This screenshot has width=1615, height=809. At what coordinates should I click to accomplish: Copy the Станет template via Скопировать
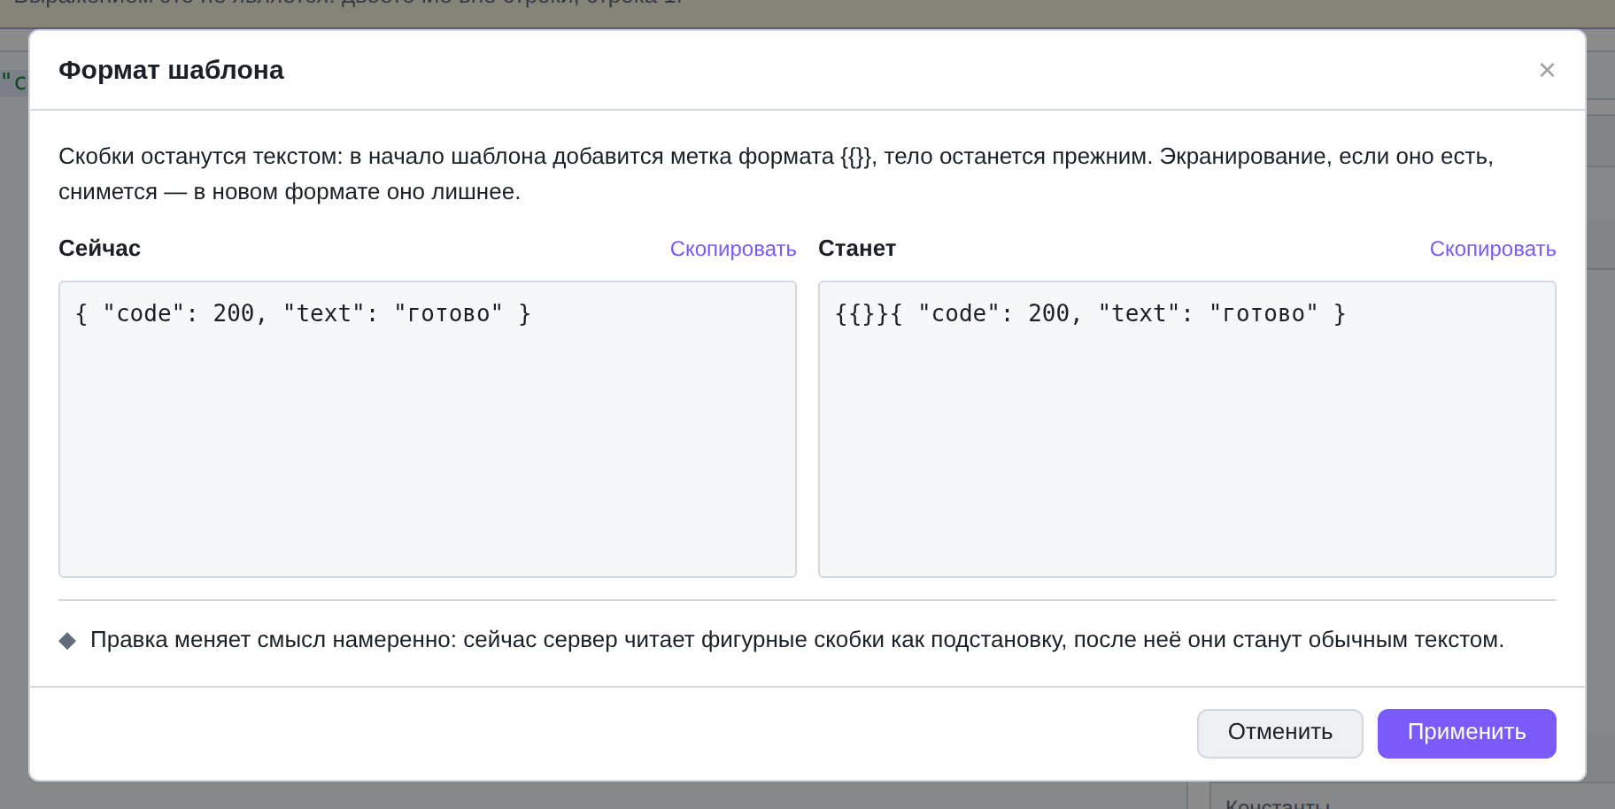(x=1493, y=249)
